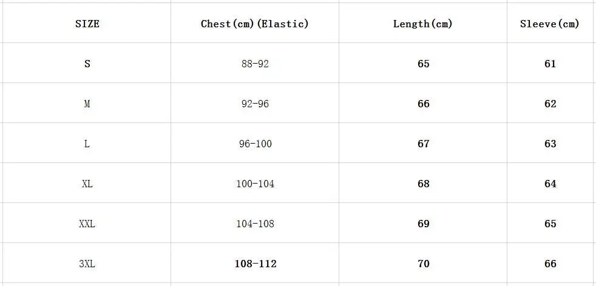This screenshot has width=596, height=286.
Task: Click the sleeve 64 cell
Action: 550,183
